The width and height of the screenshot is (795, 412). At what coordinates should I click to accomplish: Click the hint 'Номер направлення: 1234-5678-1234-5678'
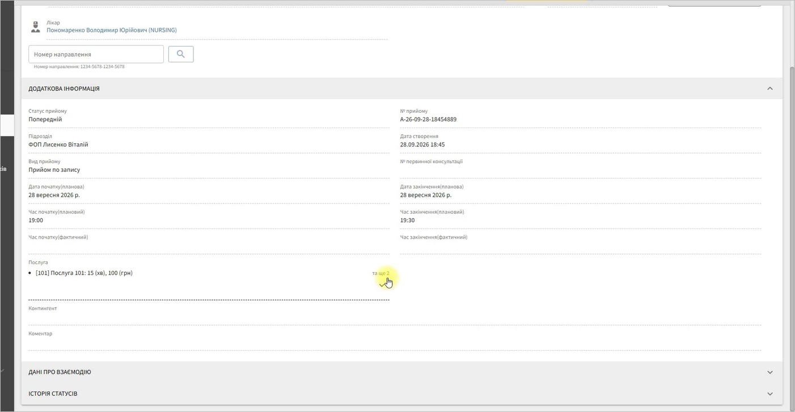click(79, 67)
